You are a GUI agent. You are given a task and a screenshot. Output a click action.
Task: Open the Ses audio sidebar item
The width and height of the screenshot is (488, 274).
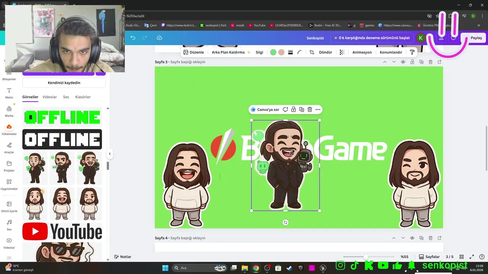(x=9, y=225)
